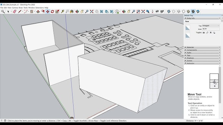Open the View menu

(9, 8)
